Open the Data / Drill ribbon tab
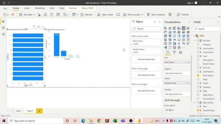 (87, 8)
